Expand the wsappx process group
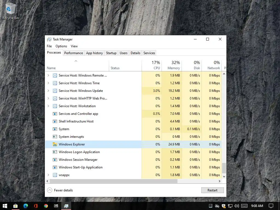The width and height of the screenshot is (280, 210). [48, 175]
